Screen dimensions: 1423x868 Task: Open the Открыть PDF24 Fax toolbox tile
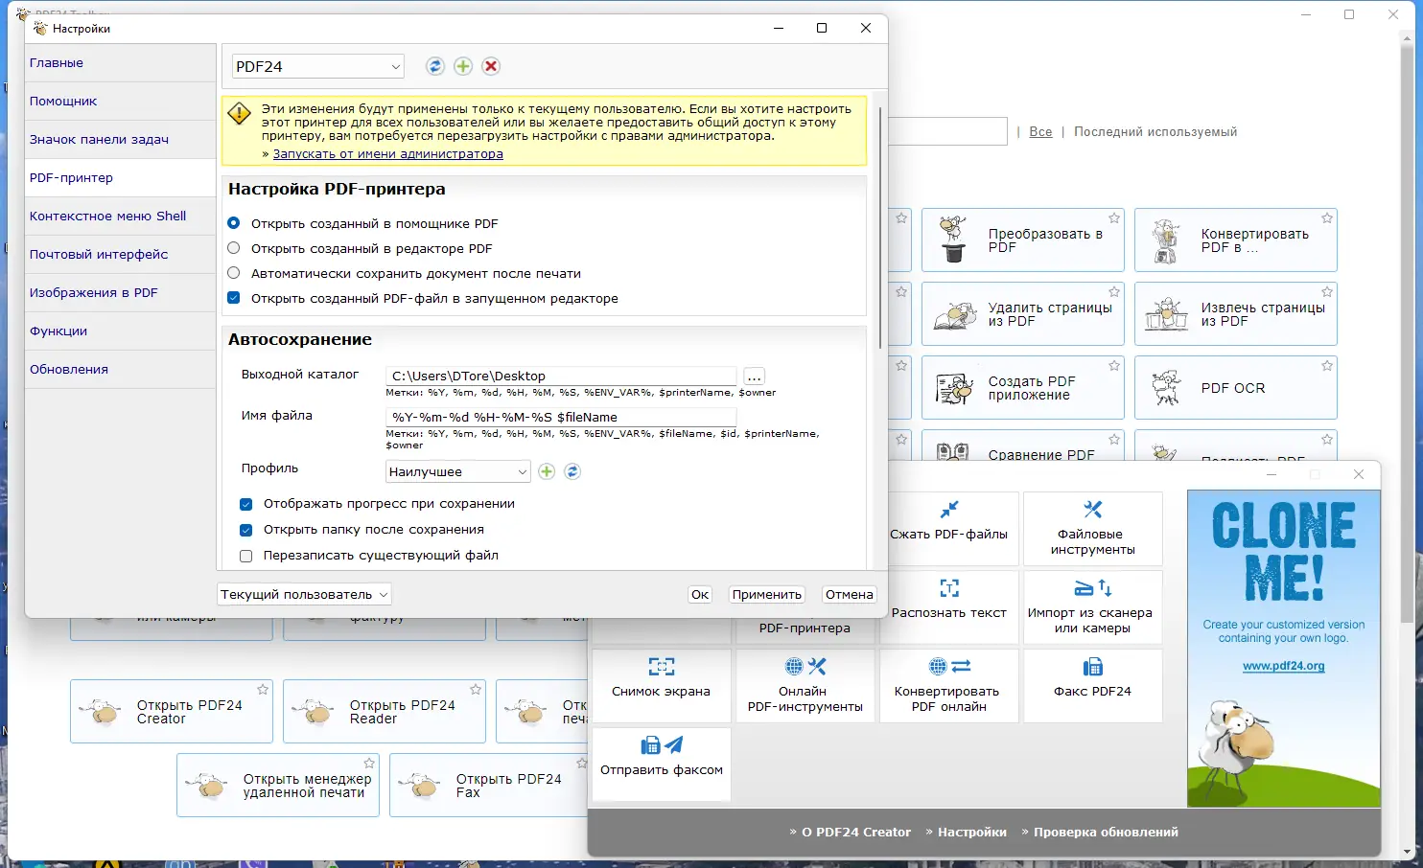pyautogui.click(x=490, y=786)
